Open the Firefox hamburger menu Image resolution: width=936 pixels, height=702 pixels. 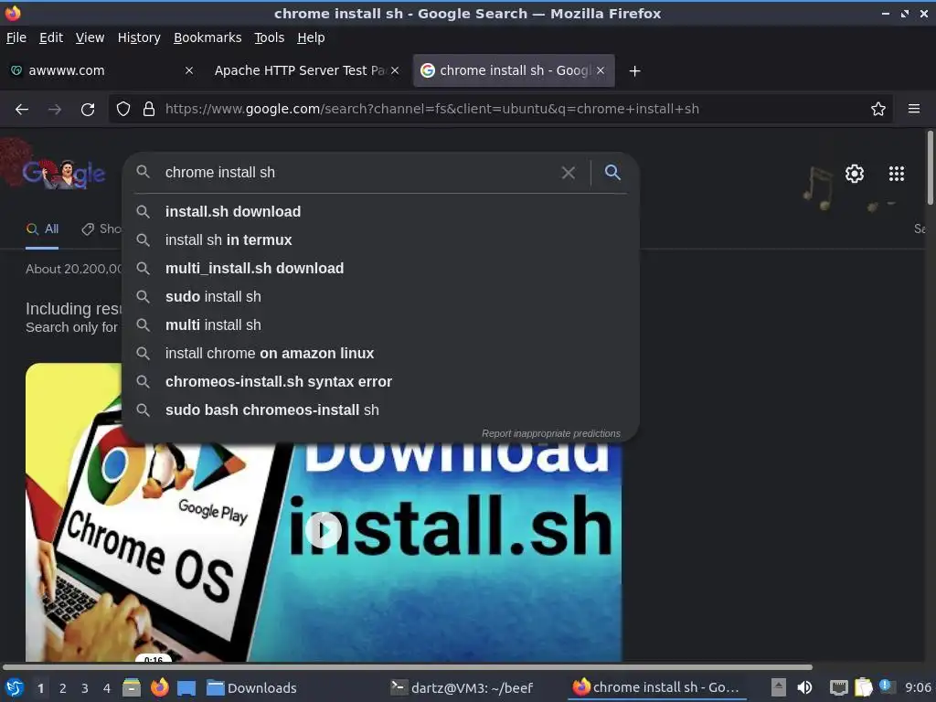point(913,109)
